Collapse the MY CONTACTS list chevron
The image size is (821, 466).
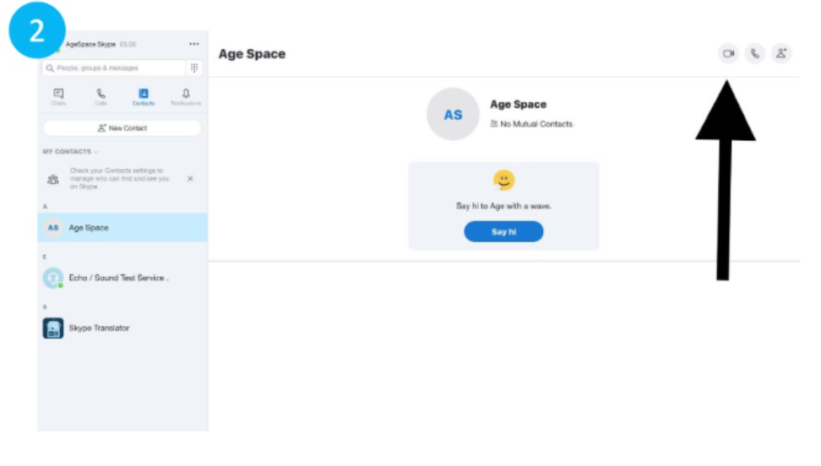95,152
